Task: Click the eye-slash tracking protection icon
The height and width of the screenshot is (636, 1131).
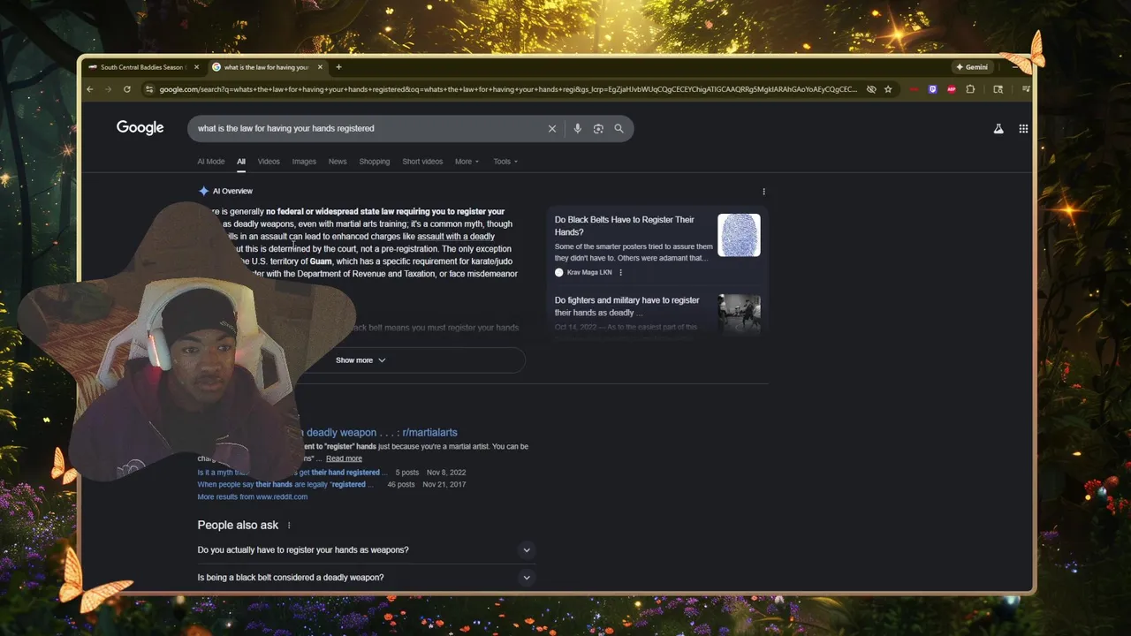Action: coord(871,89)
